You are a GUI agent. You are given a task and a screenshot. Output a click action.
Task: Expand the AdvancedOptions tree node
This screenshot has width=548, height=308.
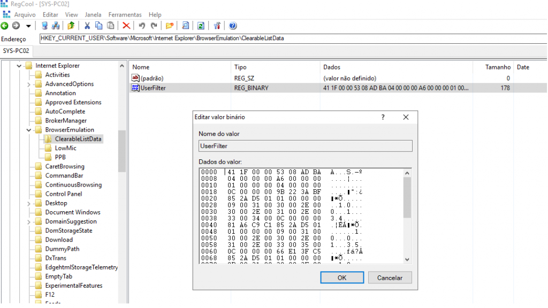[x=29, y=84]
